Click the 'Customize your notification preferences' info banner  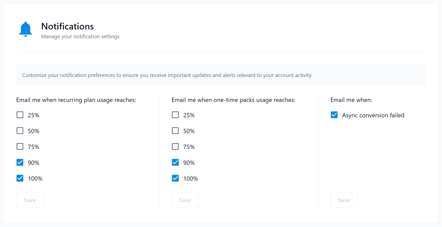point(221,75)
